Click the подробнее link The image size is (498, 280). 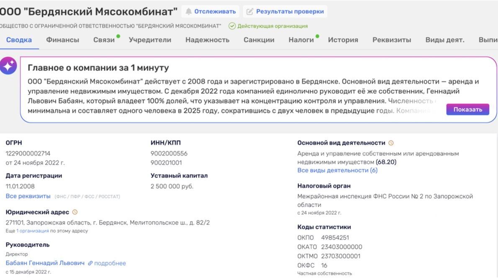(x=110, y=263)
